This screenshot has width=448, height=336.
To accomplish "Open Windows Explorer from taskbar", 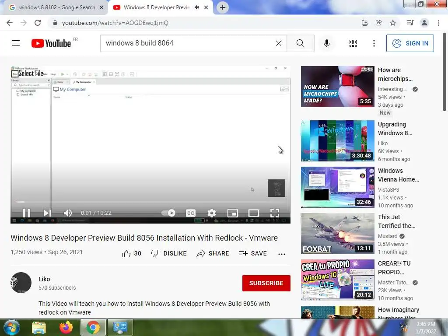I will [39, 327].
